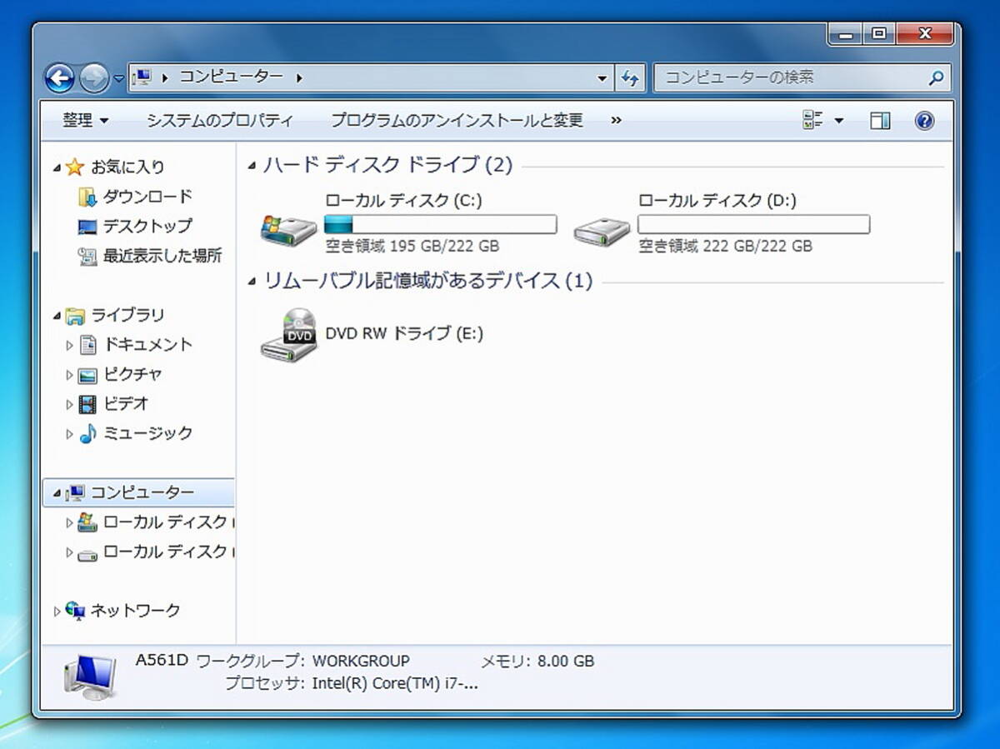Collapse the お気に入り favorites group

pos(57,168)
